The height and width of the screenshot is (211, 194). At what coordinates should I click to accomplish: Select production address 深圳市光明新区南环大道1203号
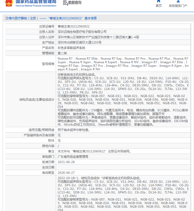point(79,43)
